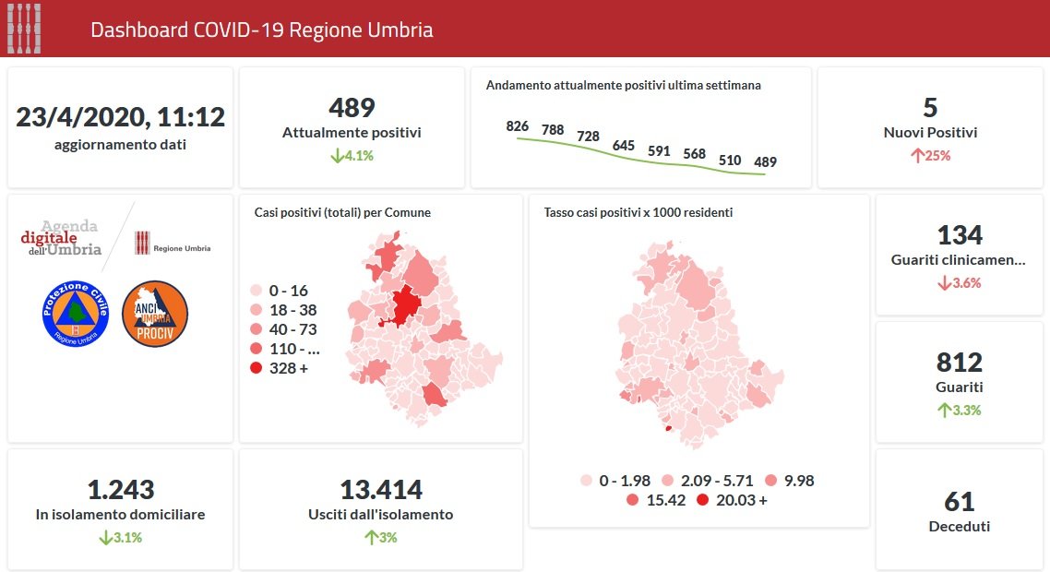The image size is (1050, 572).
Task: Select the 328 + legend color dot
Action: (x=257, y=368)
